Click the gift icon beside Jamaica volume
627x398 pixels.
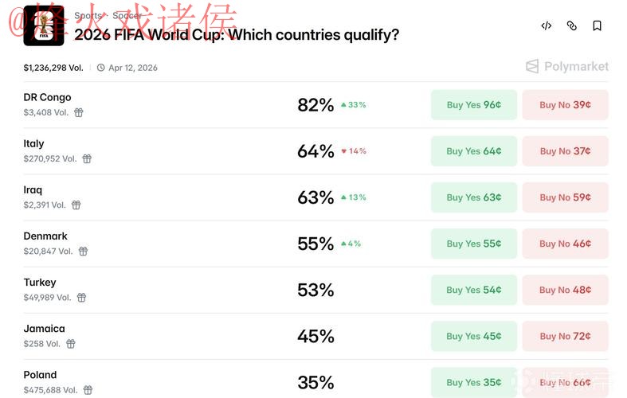coord(71,344)
